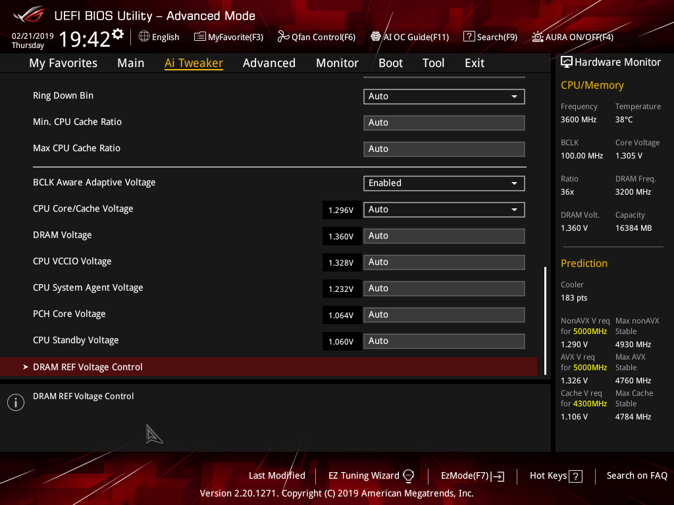
Task: Expand DRAM REF Voltage Control submenu
Action: click(x=269, y=367)
